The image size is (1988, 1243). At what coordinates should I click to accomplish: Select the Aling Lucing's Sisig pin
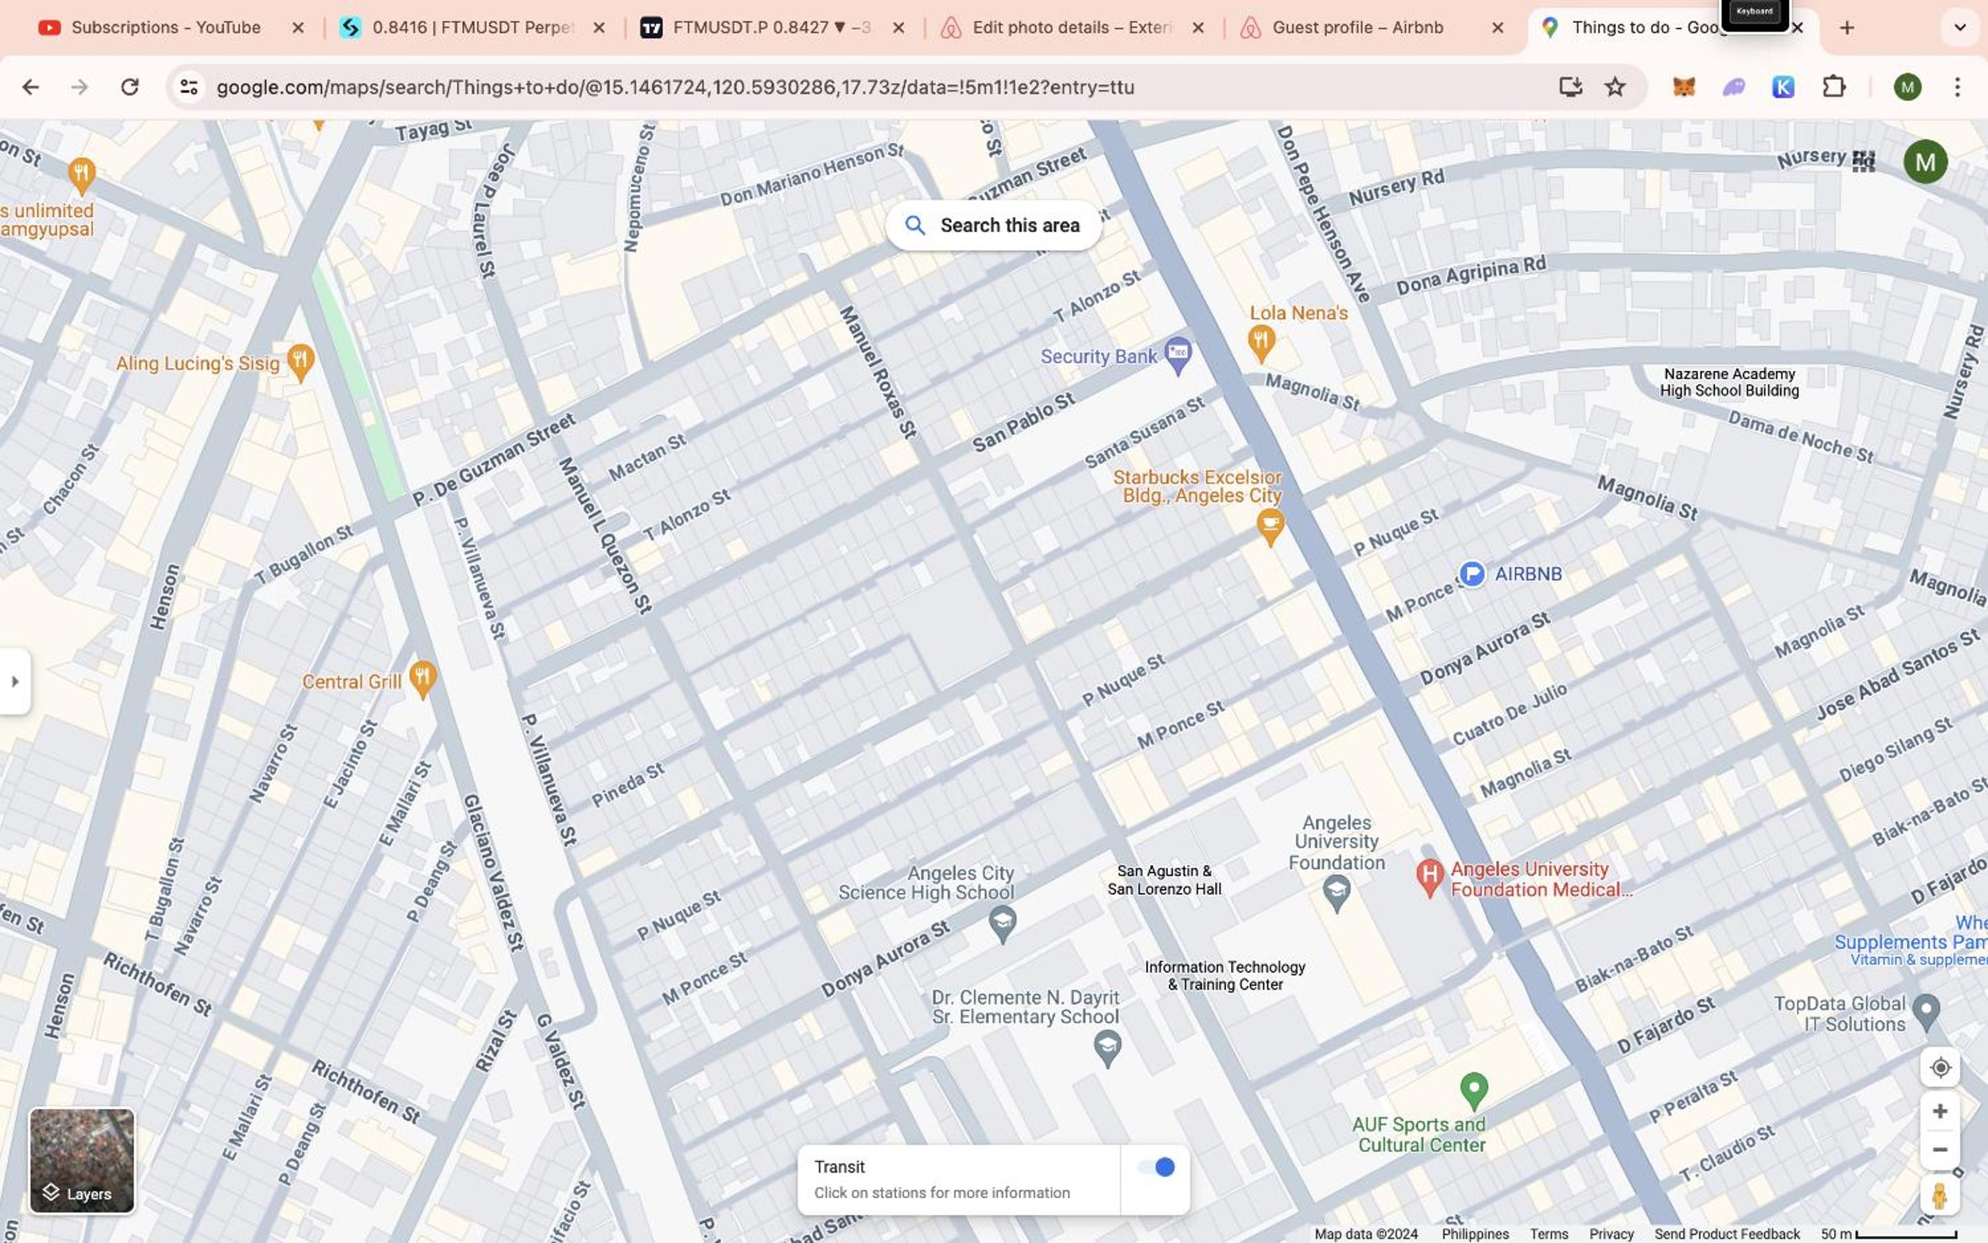click(300, 363)
